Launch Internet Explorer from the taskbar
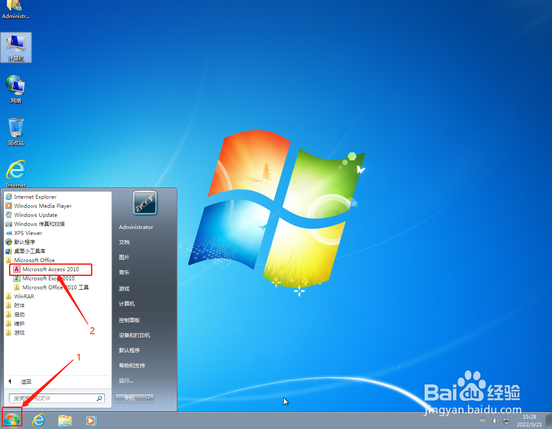 [x=39, y=420]
